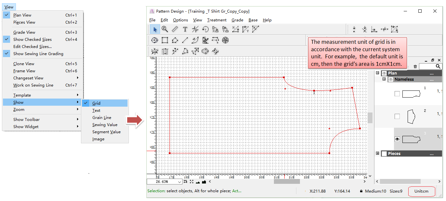Collapse the Plan tree node
The height and width of the screenshot is (201, 446).
378,73
